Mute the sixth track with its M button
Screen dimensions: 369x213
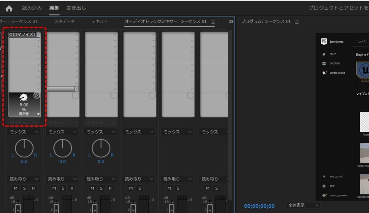[208, 188]
